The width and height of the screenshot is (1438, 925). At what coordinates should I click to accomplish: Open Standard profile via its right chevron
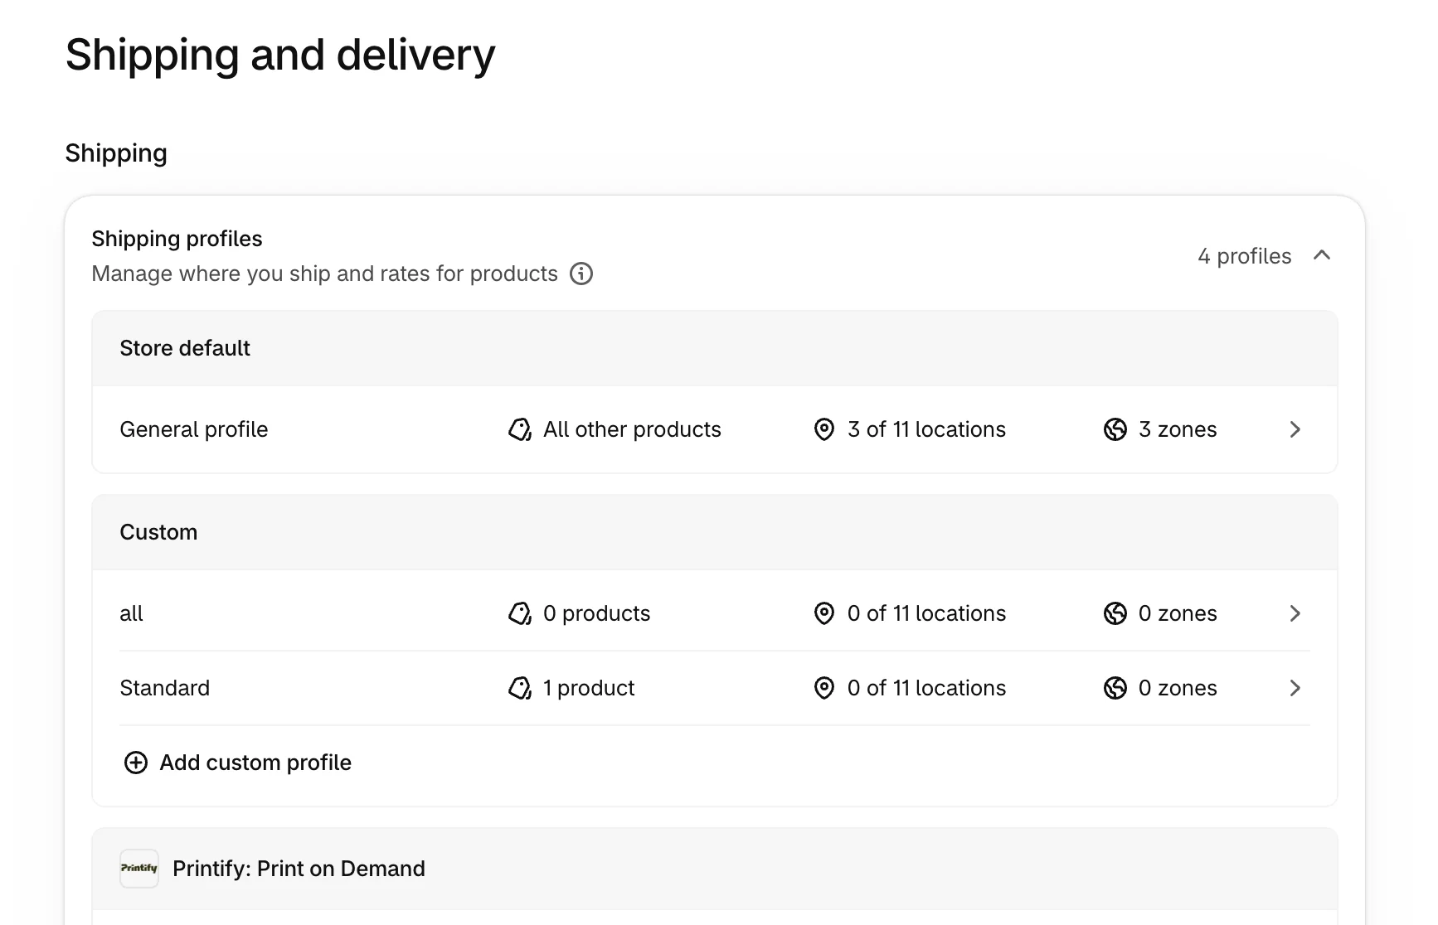(1295, 688)
